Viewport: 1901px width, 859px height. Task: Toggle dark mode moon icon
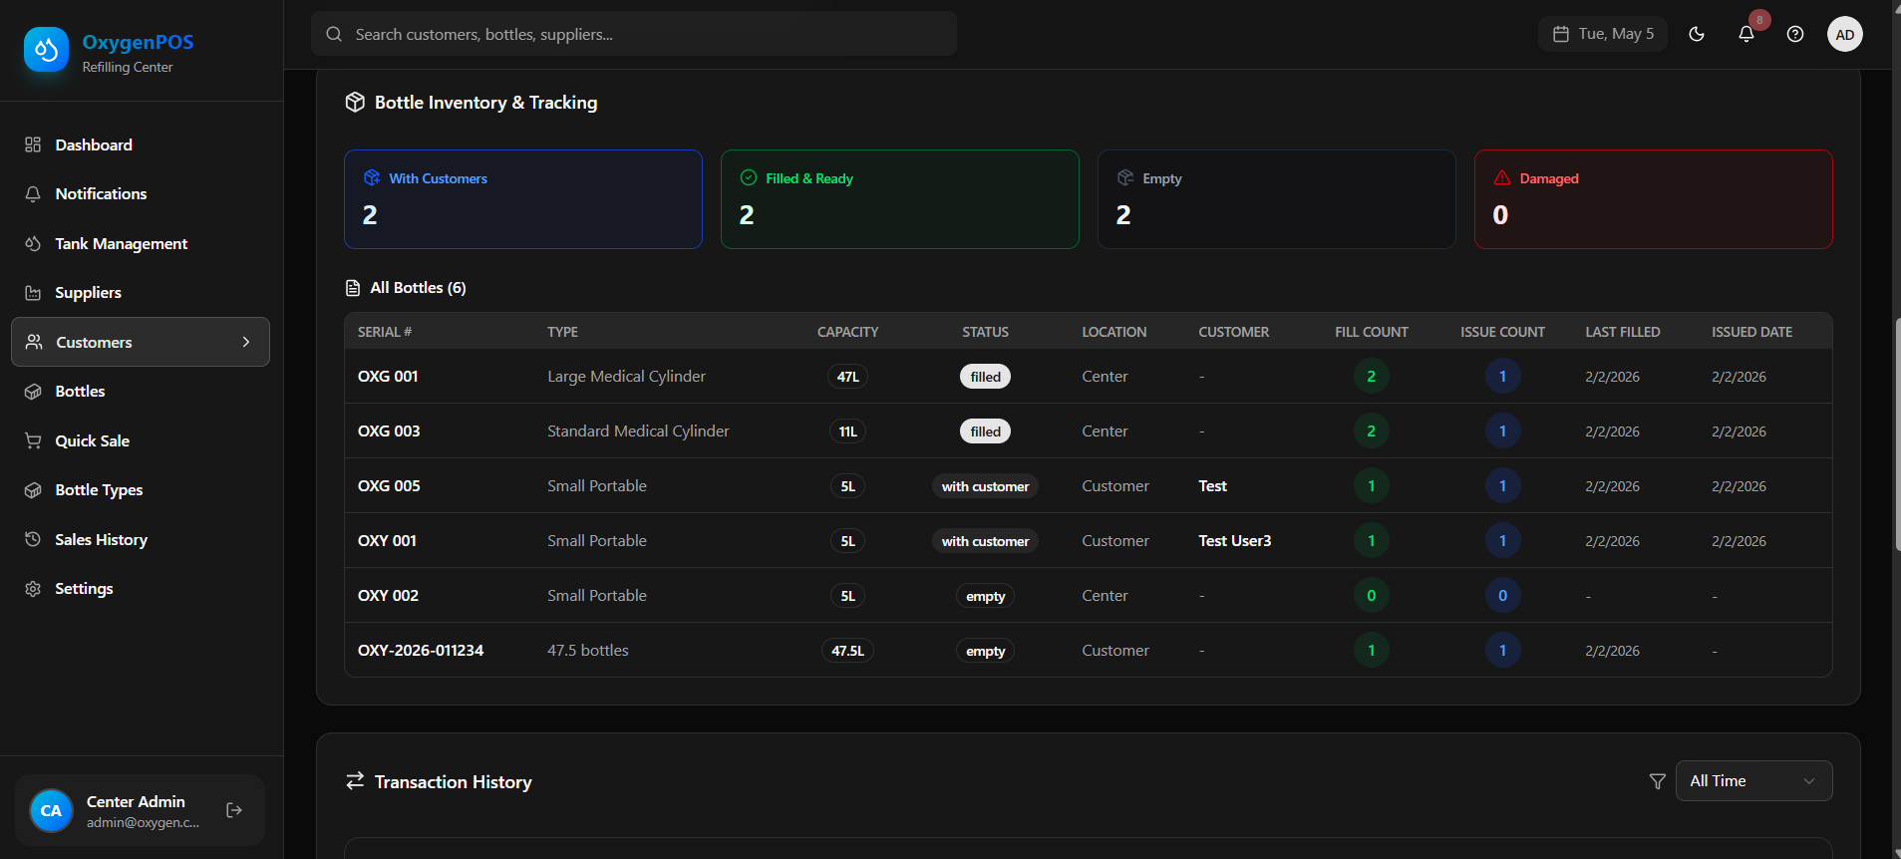[1697, 34]
